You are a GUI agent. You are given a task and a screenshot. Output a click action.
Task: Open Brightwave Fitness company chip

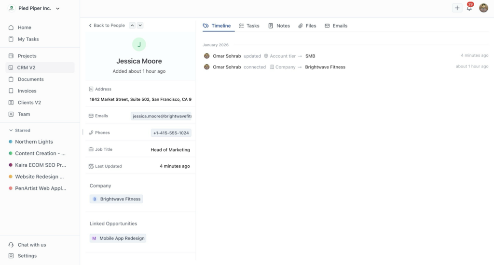click(116, 199)
